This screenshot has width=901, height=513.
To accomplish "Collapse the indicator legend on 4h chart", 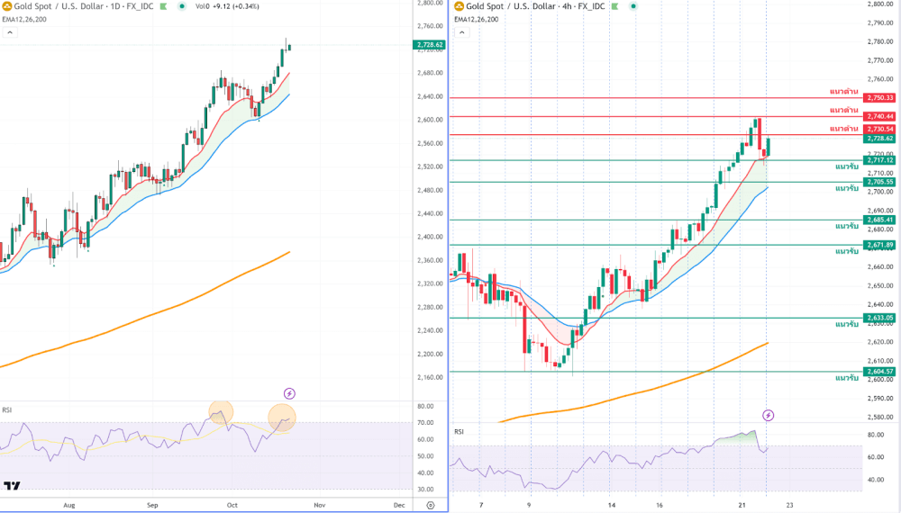I will [462, 33].
